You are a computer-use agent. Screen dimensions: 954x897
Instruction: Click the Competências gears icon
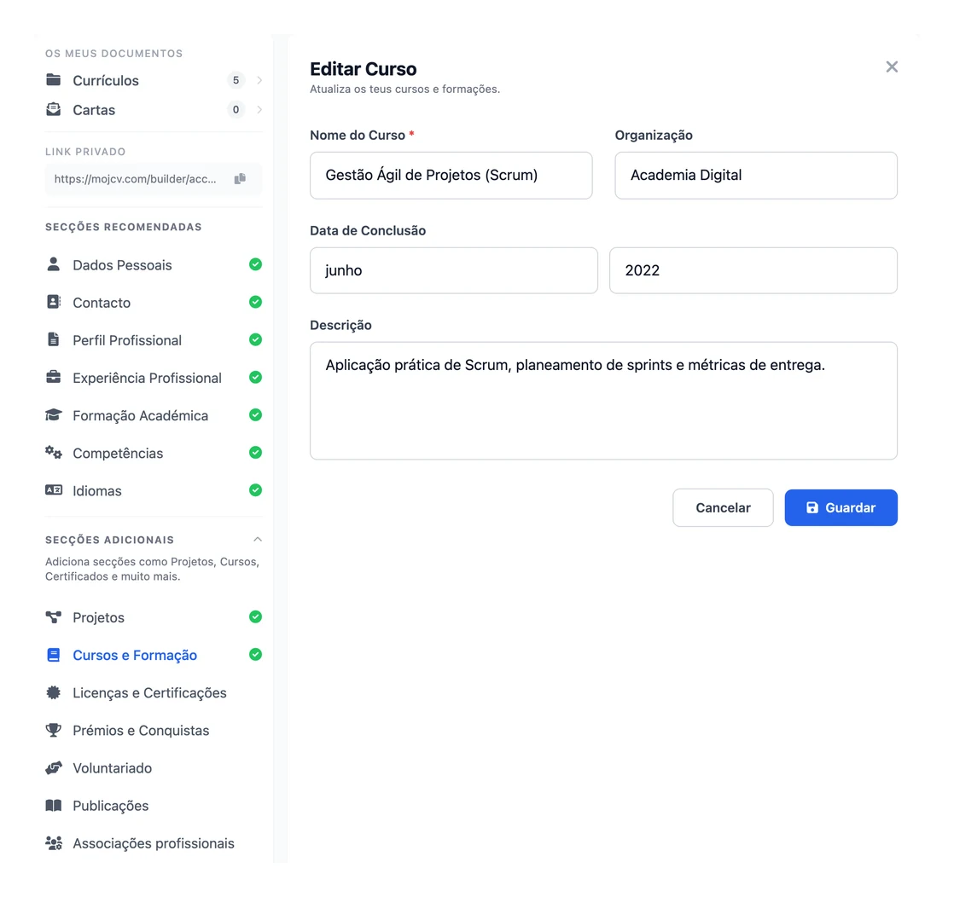point(54,453)
